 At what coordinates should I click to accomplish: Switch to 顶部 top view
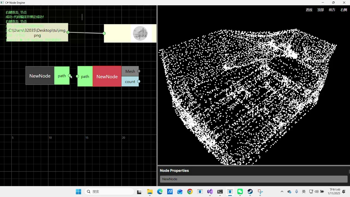tap(320, 10)
